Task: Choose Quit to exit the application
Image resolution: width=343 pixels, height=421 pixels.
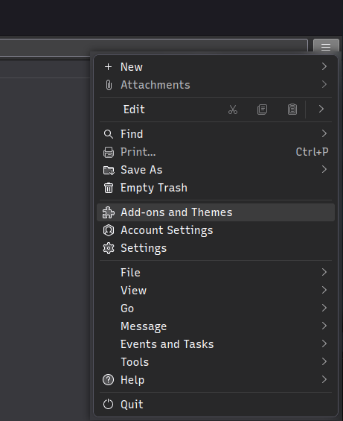Action: click(x=216, y=405)
